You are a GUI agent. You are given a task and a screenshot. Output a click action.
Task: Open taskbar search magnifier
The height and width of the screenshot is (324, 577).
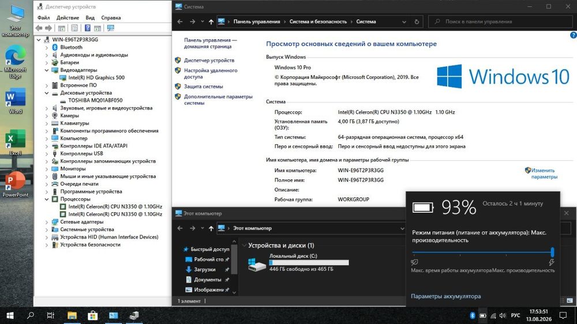pyautogui.click(x=31, y=315)
